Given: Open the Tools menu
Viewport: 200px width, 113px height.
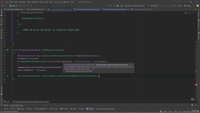Looking at the screenshot, I should (x=56, y=2).
